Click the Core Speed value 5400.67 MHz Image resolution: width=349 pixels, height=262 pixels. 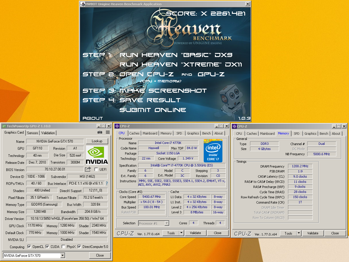click(x=152, y=197)
